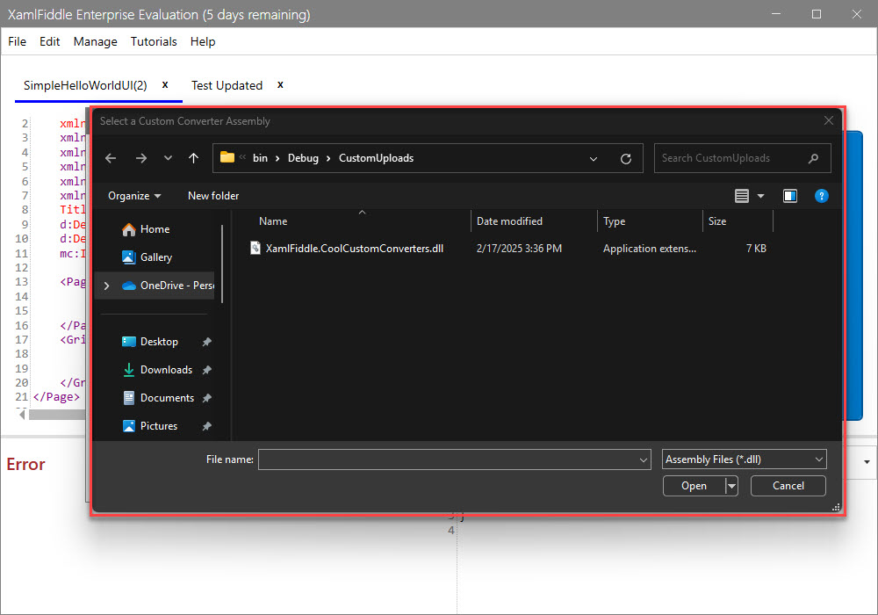Open the view options dropdown arrow

761,196
